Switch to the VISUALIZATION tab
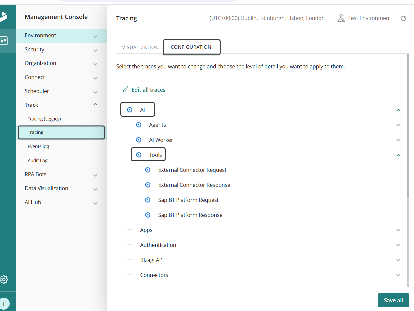414x311 pixels. point(140,47)
